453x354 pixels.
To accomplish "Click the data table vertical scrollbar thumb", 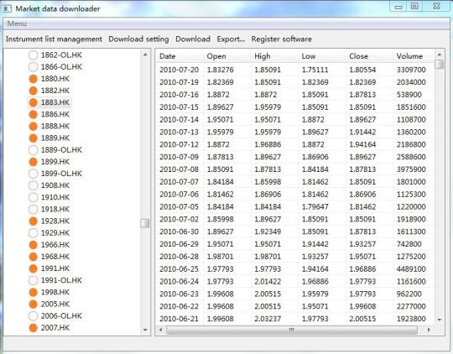I will pos(440,64).
